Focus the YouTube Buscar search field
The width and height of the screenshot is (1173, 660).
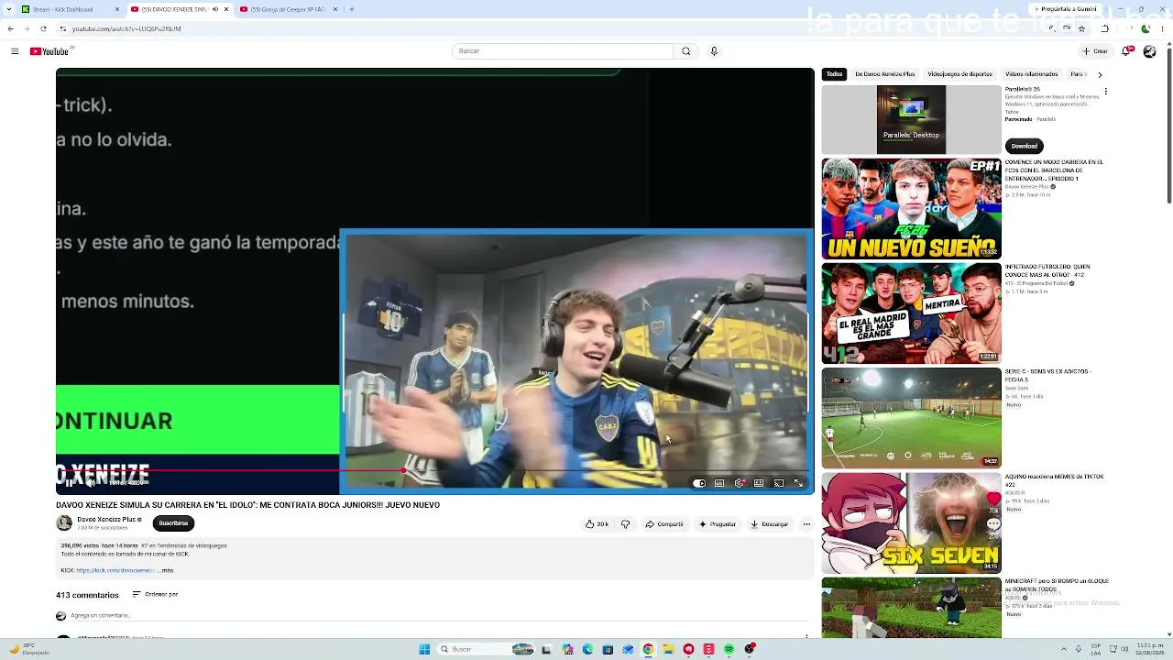click(563, 51)
